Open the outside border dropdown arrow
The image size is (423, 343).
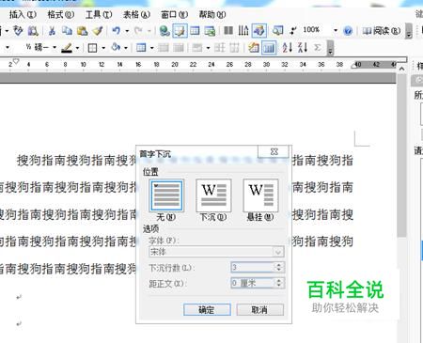tap(103, 48)
